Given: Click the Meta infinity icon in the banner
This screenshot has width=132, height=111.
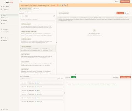Looking at the screenshot, I should (65, 5).
